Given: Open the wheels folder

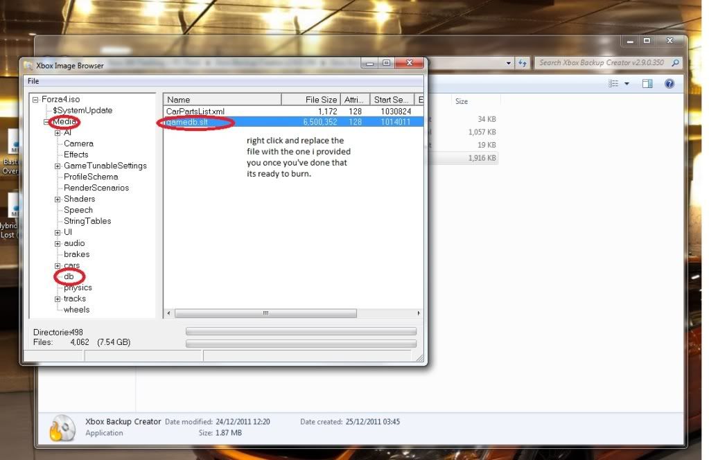Looking at the screenshot, I should 77,310.
